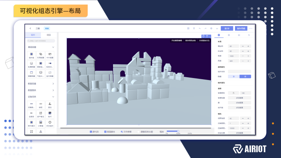The image size is (281, 158).
Task: Select the 卡片容器 component
Action: pos(50,55)
